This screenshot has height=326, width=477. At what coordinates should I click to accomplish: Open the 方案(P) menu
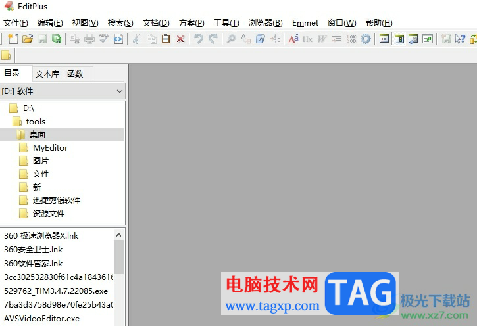pos(191,23)
